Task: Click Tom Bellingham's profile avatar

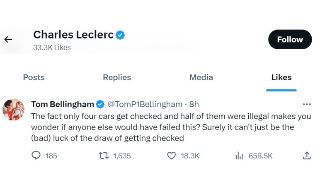Action: pyautogui.click(x=14, y=110)
